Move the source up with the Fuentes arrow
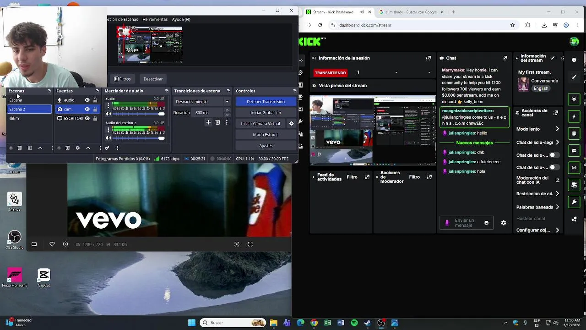The image size is (586, 330). [x=88, y=148]
